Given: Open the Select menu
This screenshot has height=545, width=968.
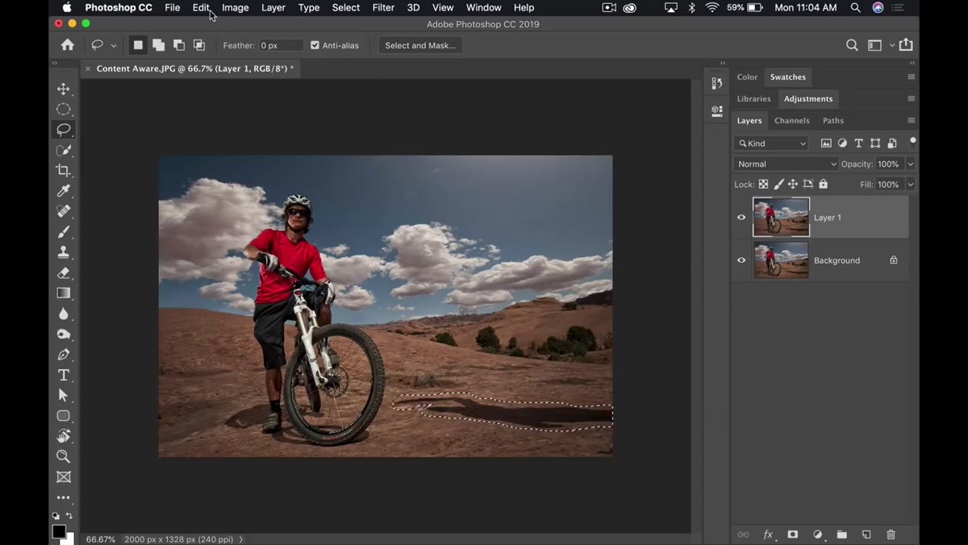Looking at the screenshot, I should [x=346, y=7].
